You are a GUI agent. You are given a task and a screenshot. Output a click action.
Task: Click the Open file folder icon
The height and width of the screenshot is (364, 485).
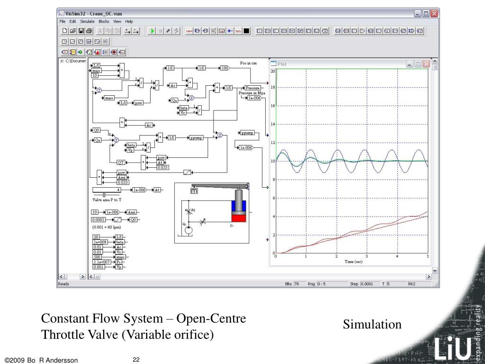pyautogui.click(x=73, y=31)
